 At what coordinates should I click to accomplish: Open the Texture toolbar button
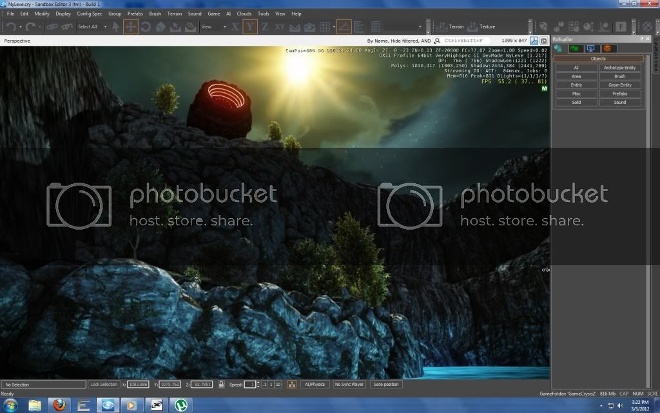pos(481,26)
